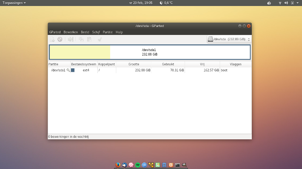Open the blue file cabinet dock icon
This screenshot has width=302, height=169.
click(164, 165)
